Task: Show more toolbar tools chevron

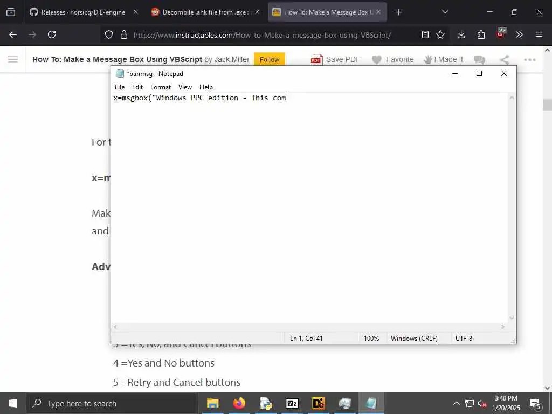Action: pos(519,34)
